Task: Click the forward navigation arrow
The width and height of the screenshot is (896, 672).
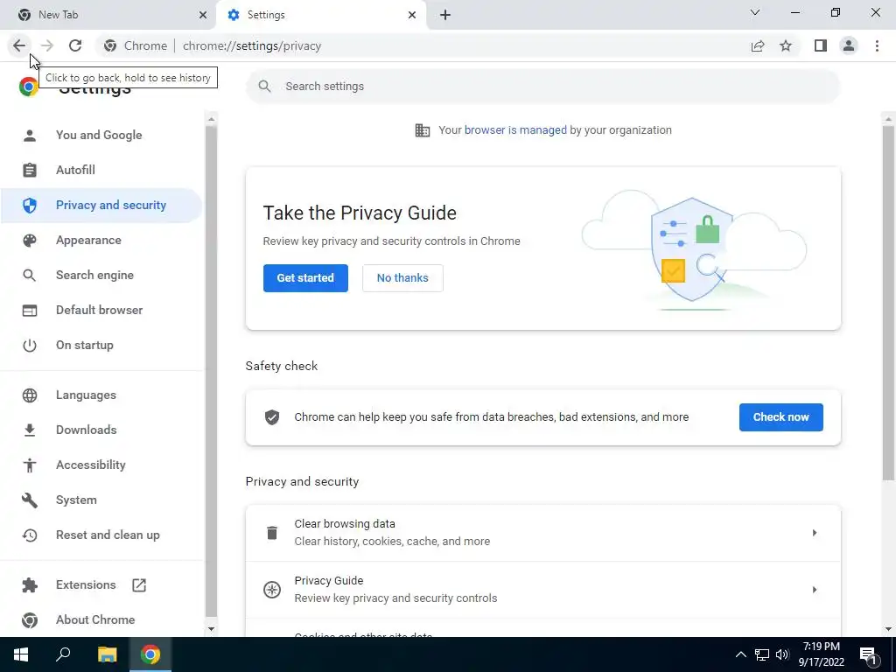Action: pyautogui.click(x=47, y=45)
